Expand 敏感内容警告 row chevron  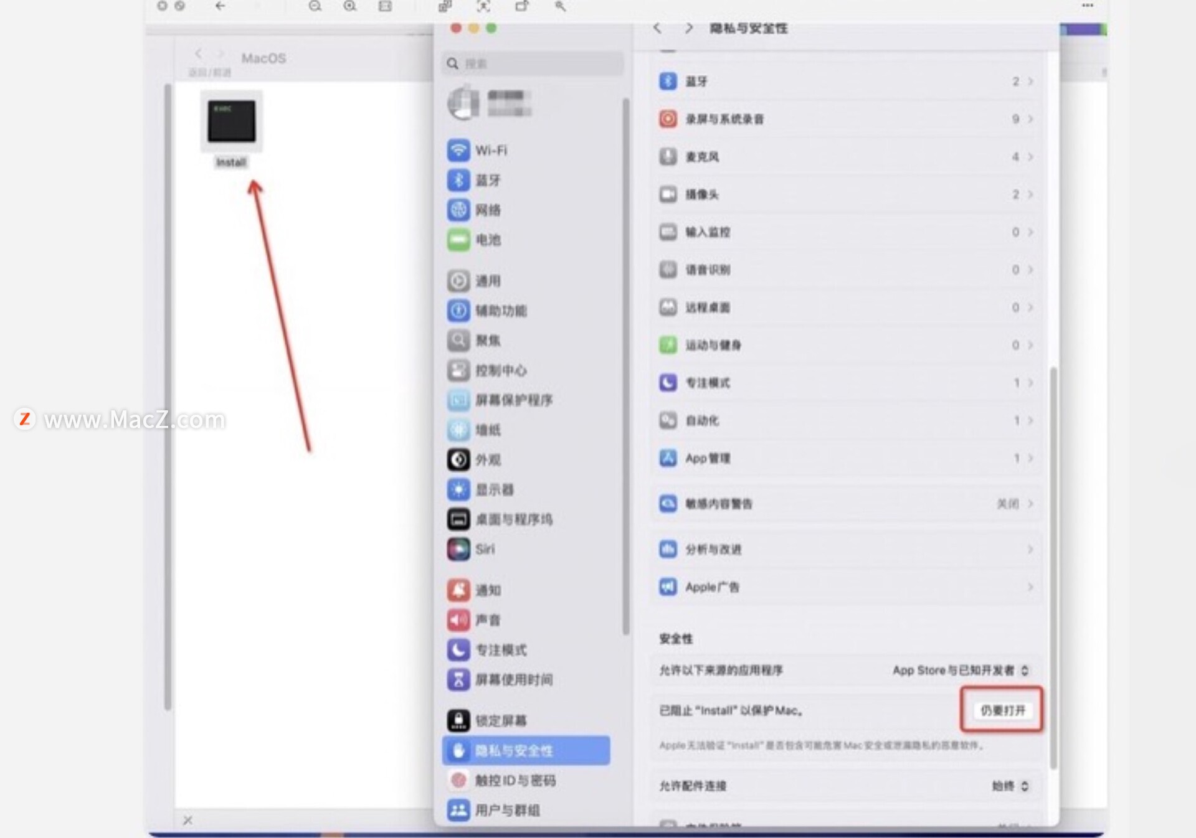tap(1030, 503)
